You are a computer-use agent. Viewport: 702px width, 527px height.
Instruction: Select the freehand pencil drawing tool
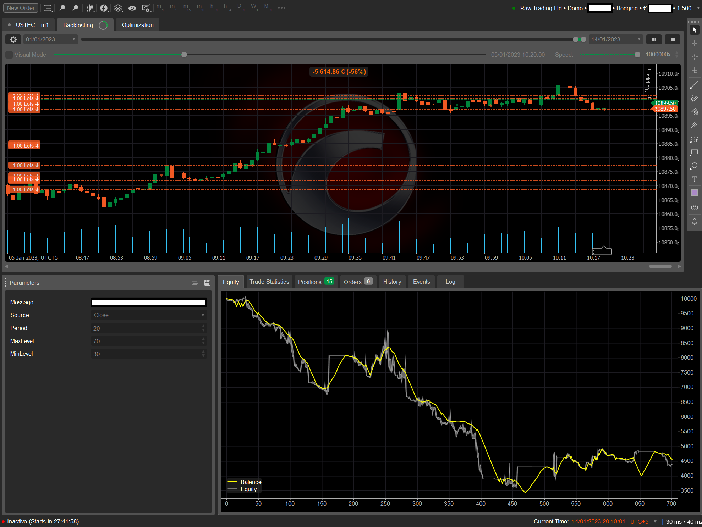pos(694,98)
